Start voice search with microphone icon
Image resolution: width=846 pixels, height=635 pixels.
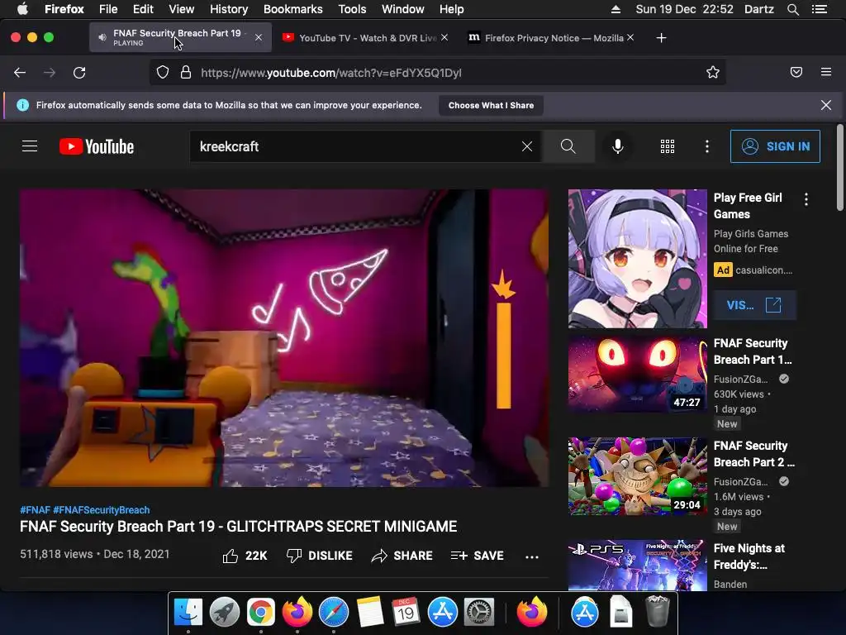618,146
